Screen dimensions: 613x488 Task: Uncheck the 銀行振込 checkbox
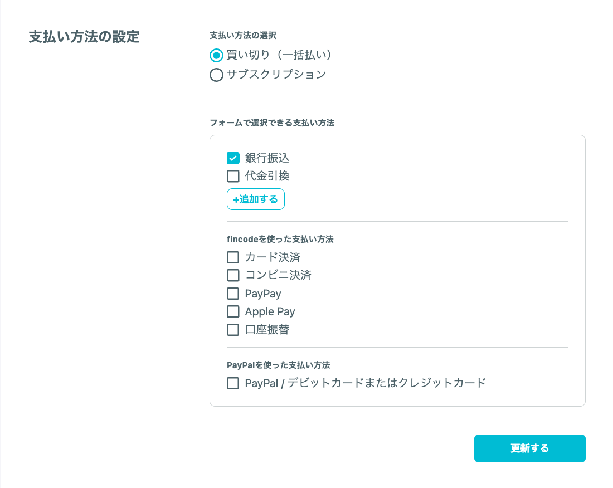click(233, 158)
